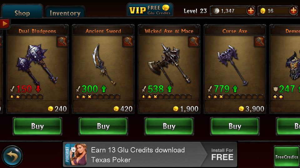
Task: Purchase the Wicked Axe & Mace
Action: (x=169, y=126)
